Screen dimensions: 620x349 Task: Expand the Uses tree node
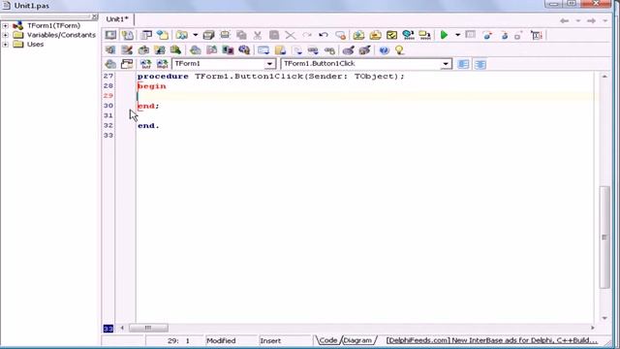[x=6, y=45]
